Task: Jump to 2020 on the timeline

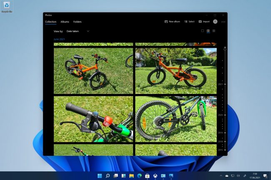Action: pyautogui.click(x=221, y=115)
